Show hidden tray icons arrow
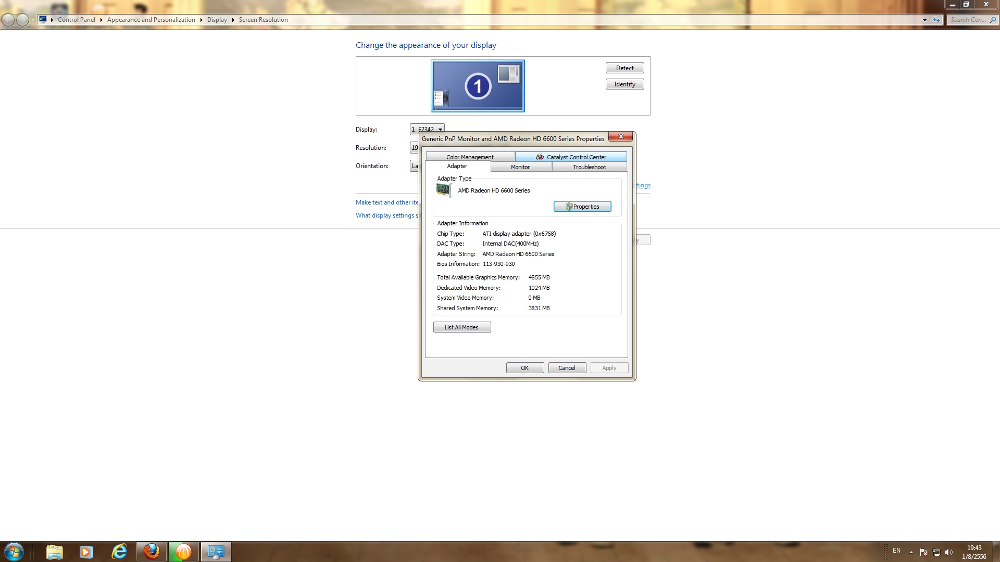The height and width of the screenshot is (562, 1000). (x=911, y=552)
